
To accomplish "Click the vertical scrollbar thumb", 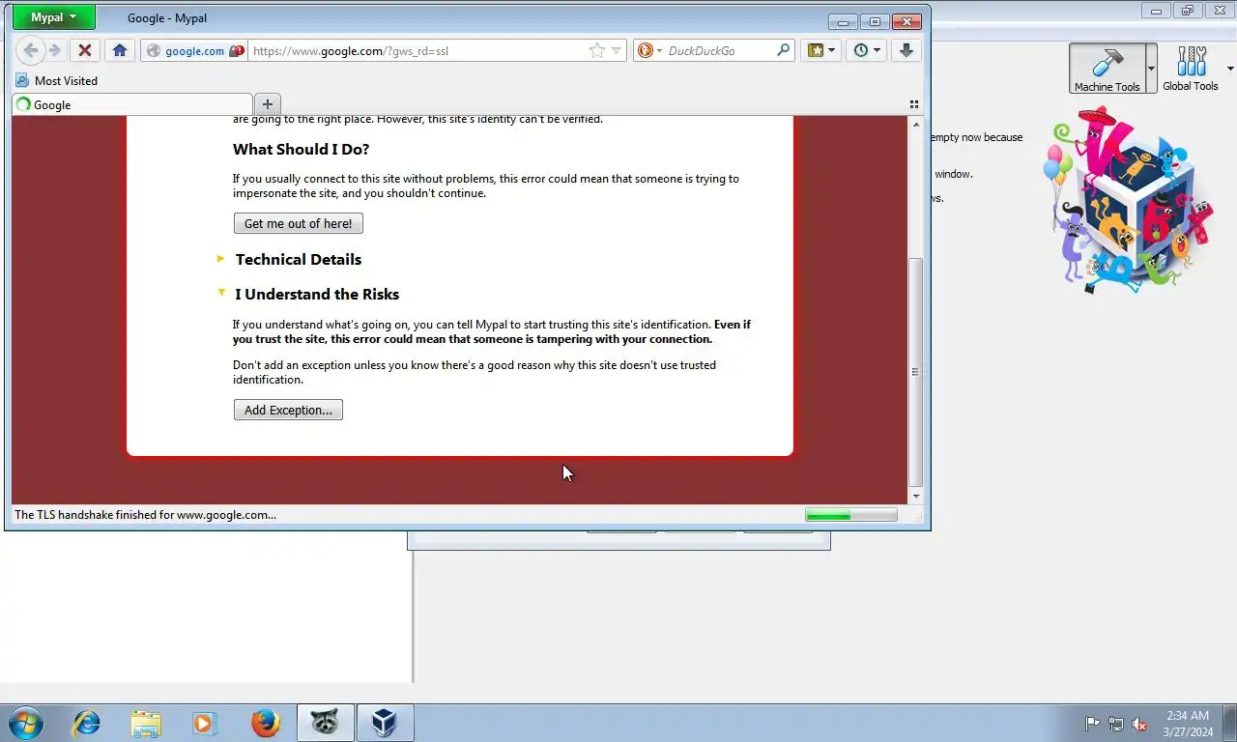I will coord(916,372).
